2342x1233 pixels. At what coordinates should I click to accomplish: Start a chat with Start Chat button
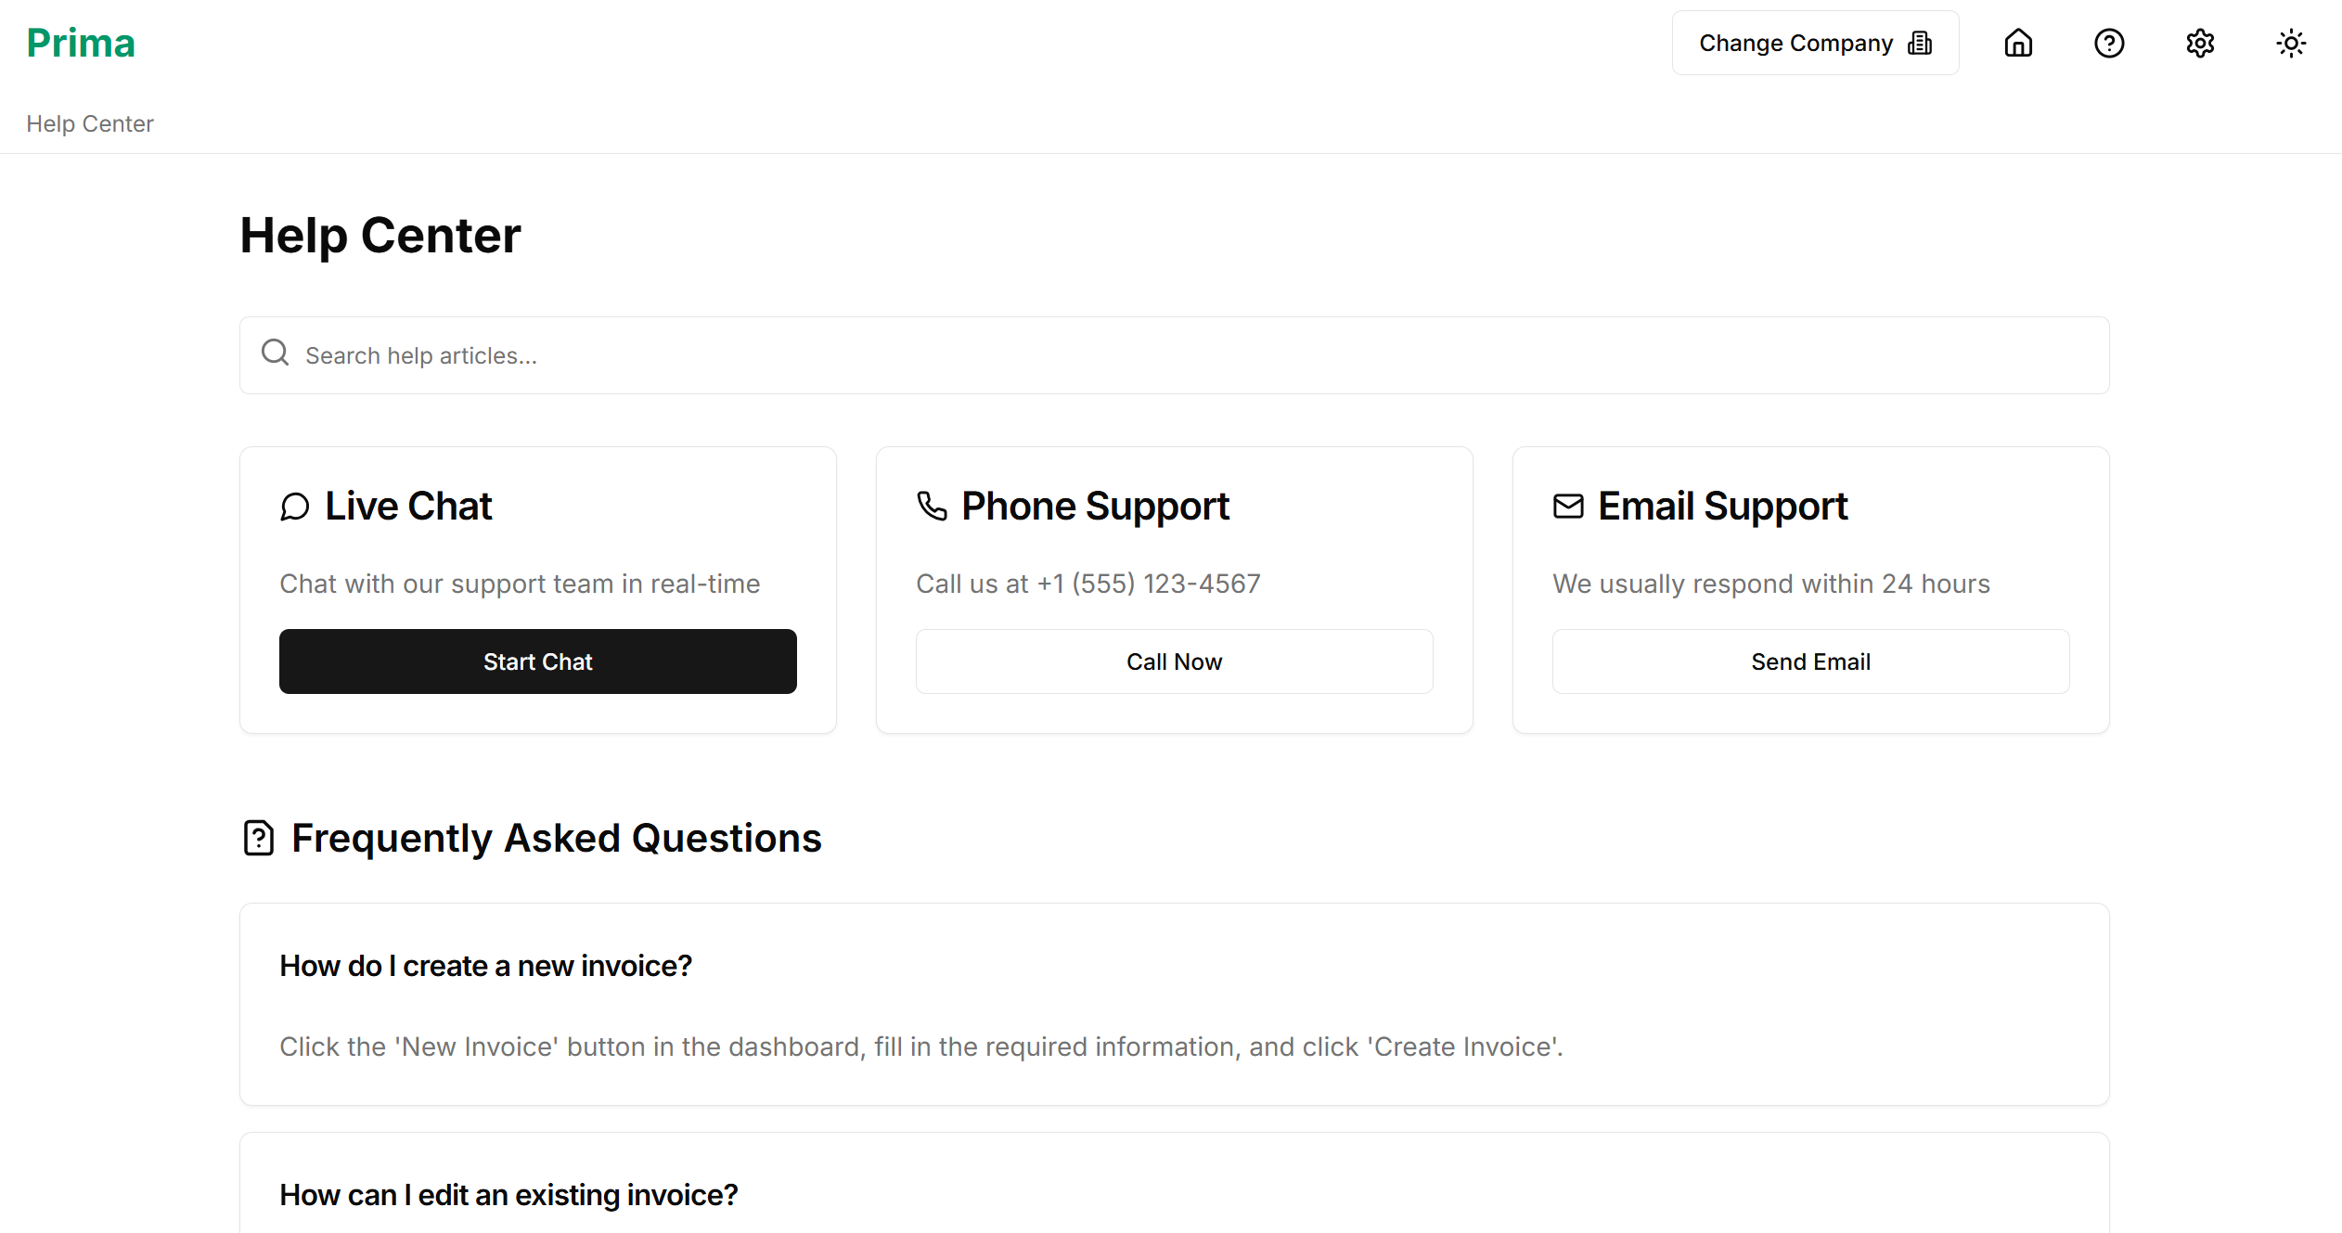(x=538, y=661)
